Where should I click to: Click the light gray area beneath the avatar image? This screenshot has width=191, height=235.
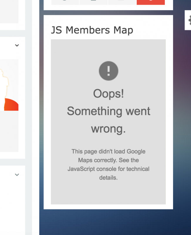(9, 131)
